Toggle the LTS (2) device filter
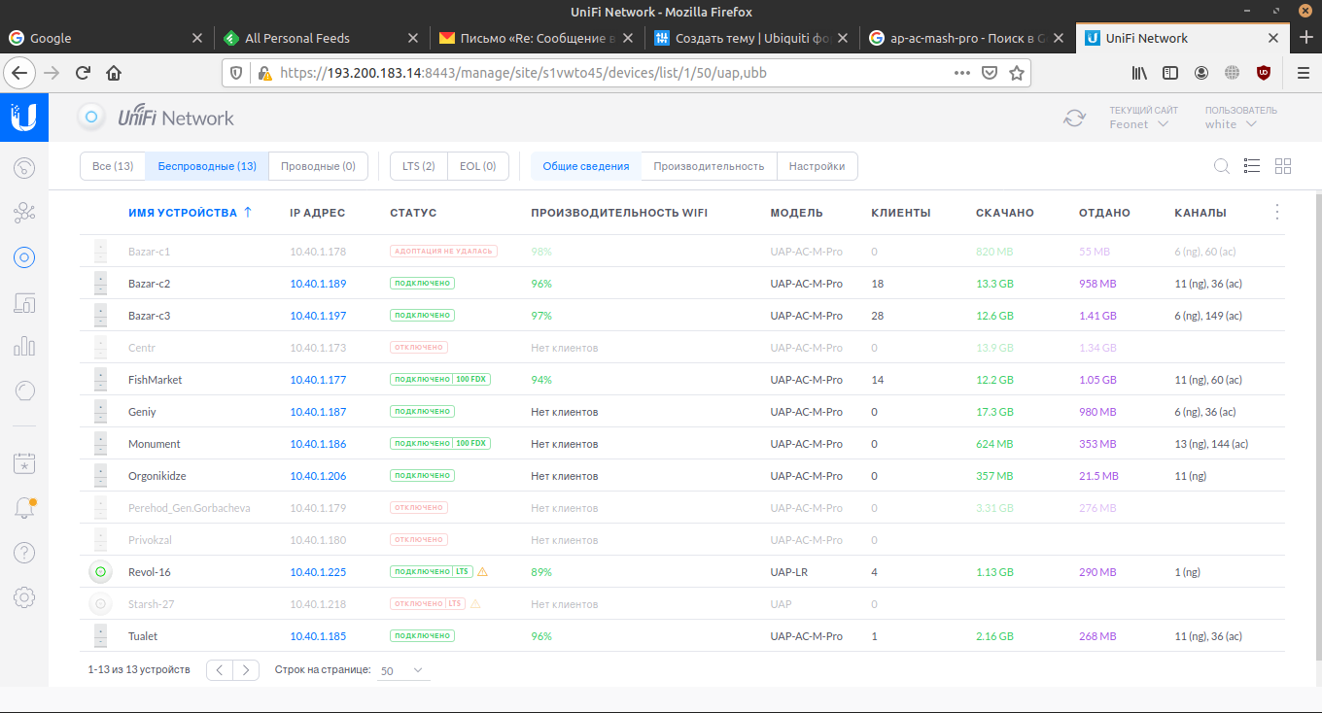 [419, 166]
